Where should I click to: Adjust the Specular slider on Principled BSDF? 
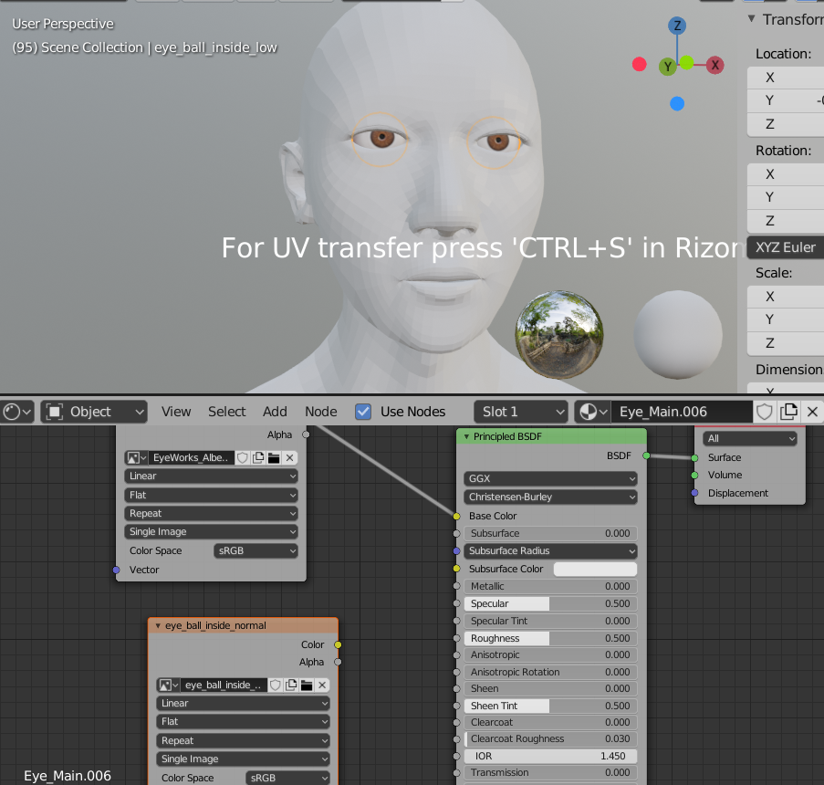click(551, 603)
